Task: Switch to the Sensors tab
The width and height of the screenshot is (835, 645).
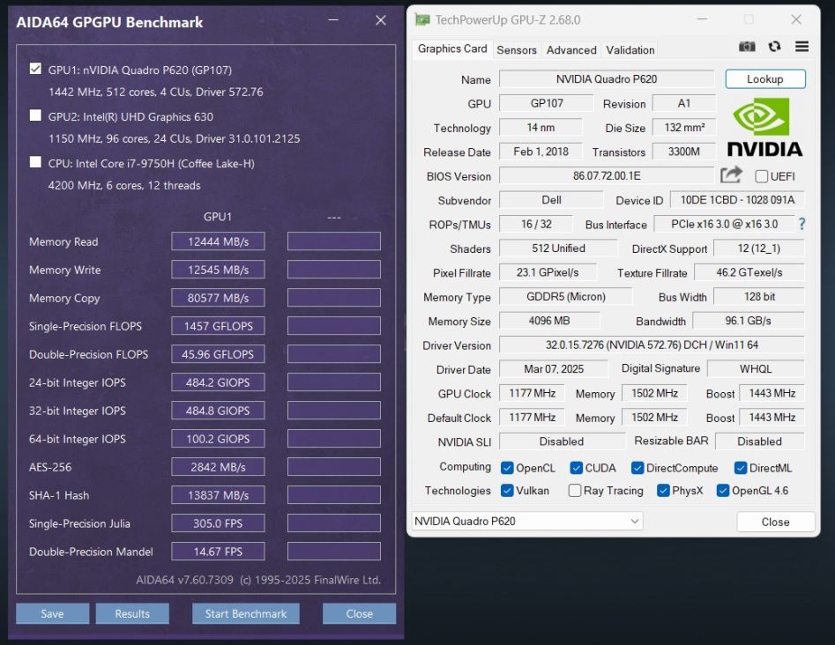Action: [517, 50]
